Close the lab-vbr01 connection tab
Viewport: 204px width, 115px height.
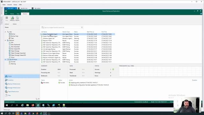pos(16,8)
